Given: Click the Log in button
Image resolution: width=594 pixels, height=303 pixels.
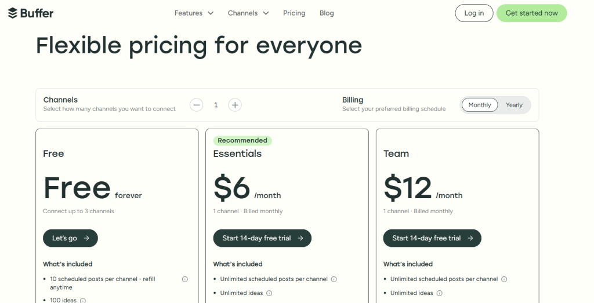Looking at the screenshot, I should click(x=474, y=13).
